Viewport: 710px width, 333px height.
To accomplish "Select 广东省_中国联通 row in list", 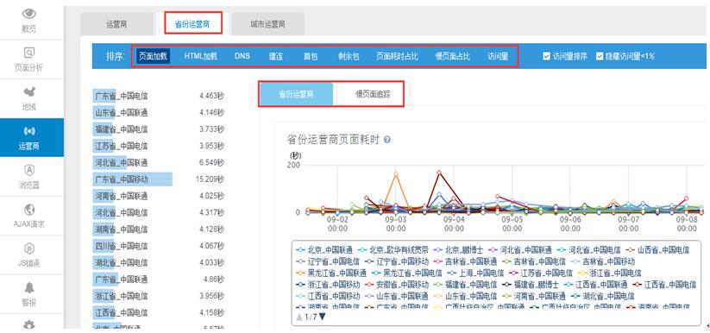I will pos(159,280).
